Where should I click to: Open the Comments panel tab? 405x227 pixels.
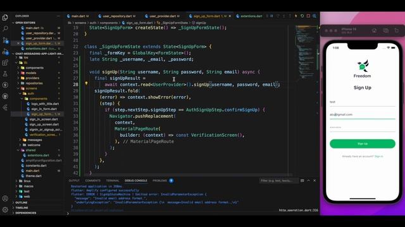coord(93,181)
